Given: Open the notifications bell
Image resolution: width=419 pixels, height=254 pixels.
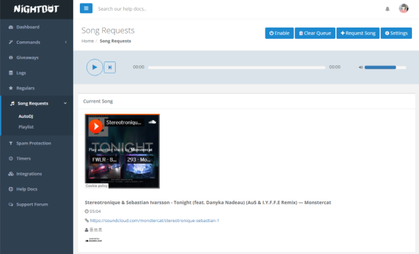Looking at the screenshot, I should click(x=387, y=9).
